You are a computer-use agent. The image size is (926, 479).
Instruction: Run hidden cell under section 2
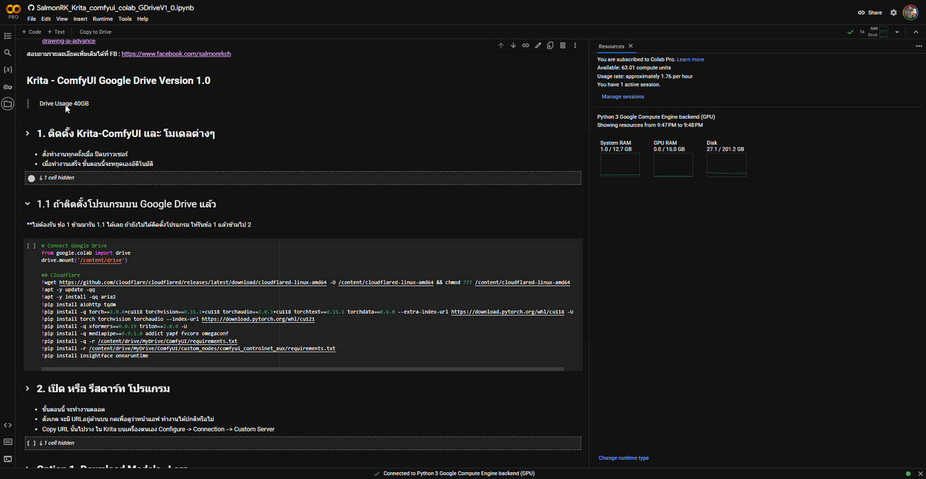(x=31, y=443)
